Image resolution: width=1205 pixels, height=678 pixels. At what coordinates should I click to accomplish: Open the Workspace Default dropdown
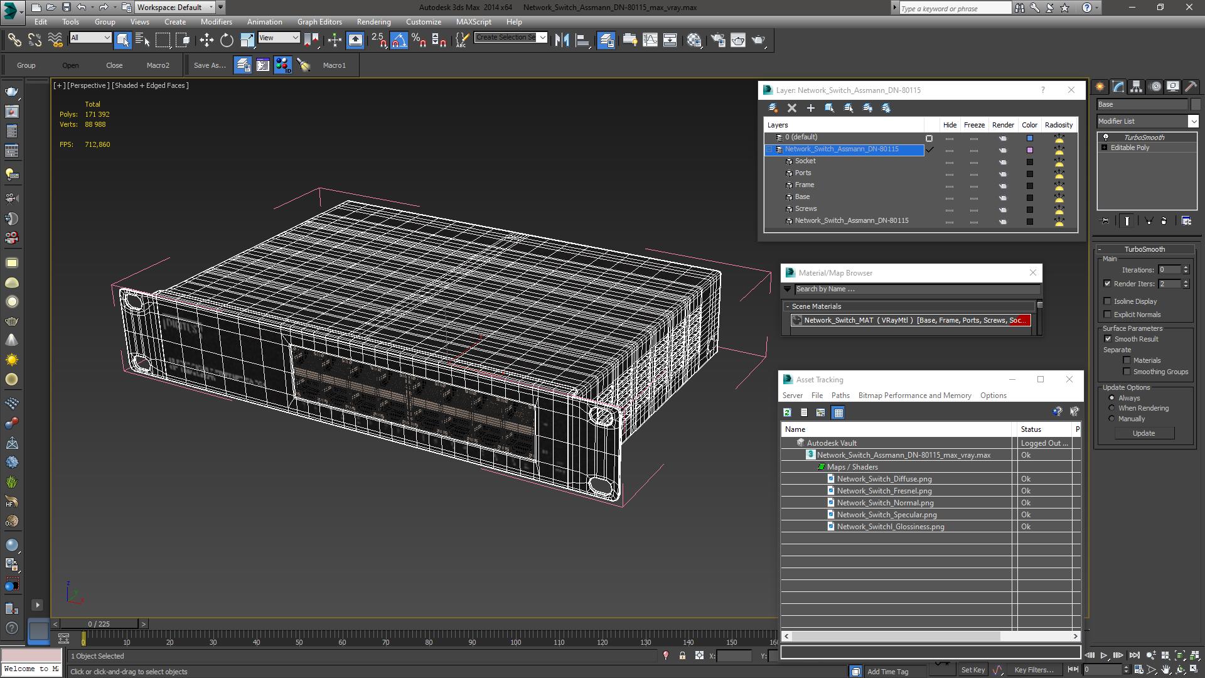pyautogui.click(x=175, y=8)
